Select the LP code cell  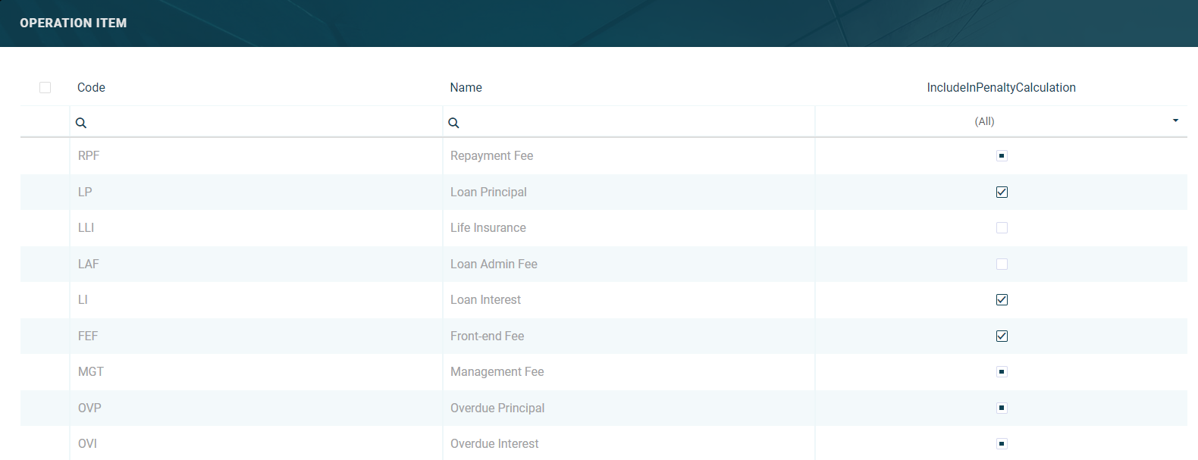[85, 192]
